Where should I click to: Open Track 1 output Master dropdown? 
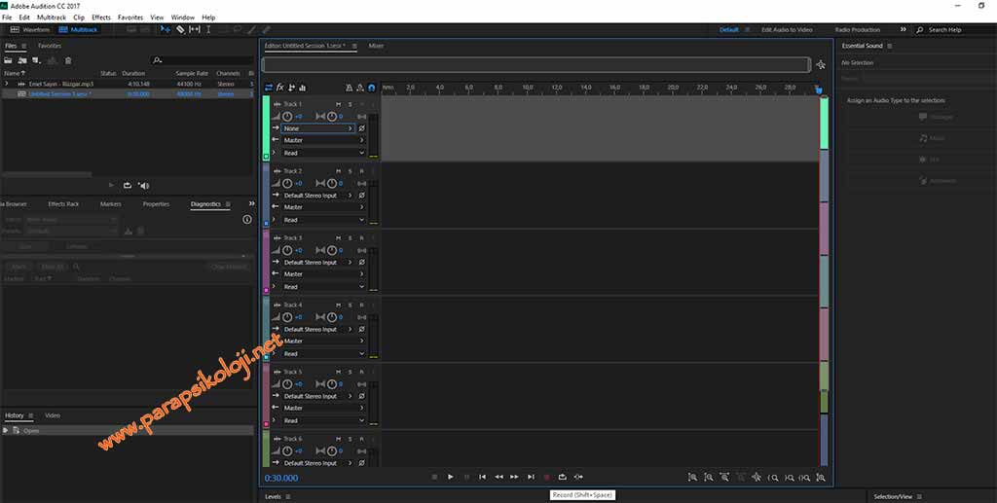323,140
